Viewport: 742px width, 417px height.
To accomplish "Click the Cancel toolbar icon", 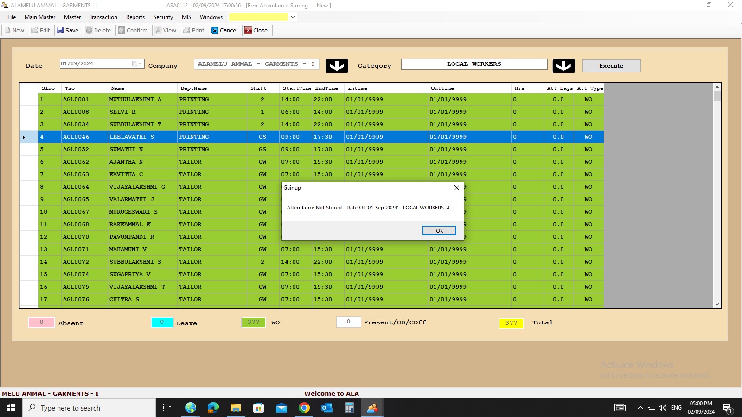I will point(215,31).
